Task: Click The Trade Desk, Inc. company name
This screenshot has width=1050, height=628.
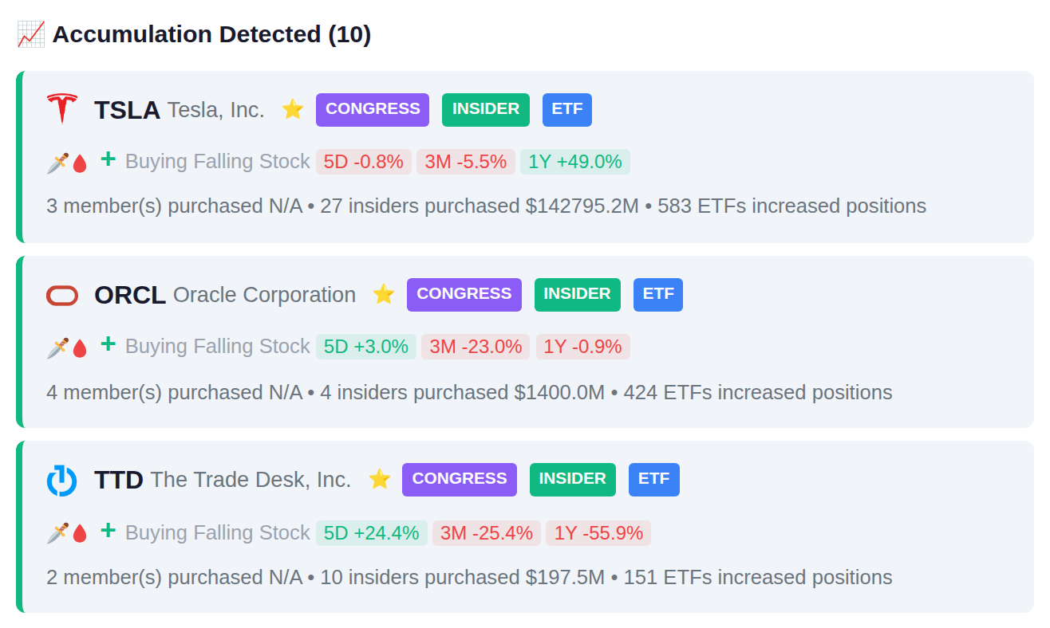Action: (251, 480)
